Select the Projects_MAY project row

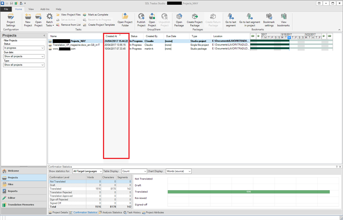tap(149, 41)
